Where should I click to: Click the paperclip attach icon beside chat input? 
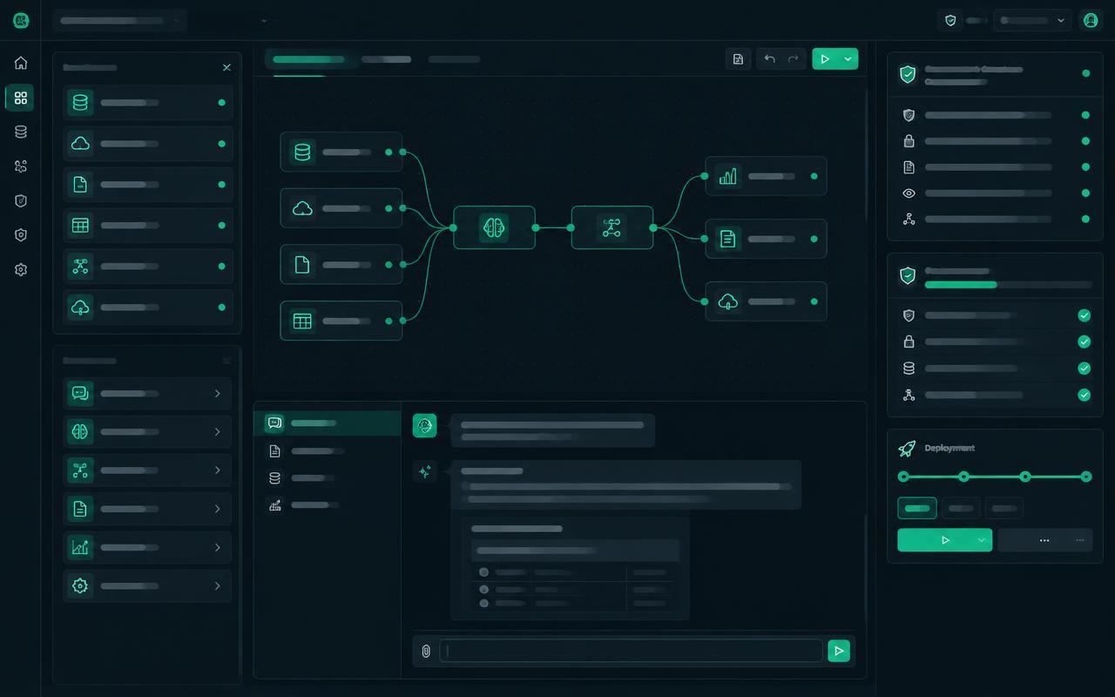tap(426, 651)
